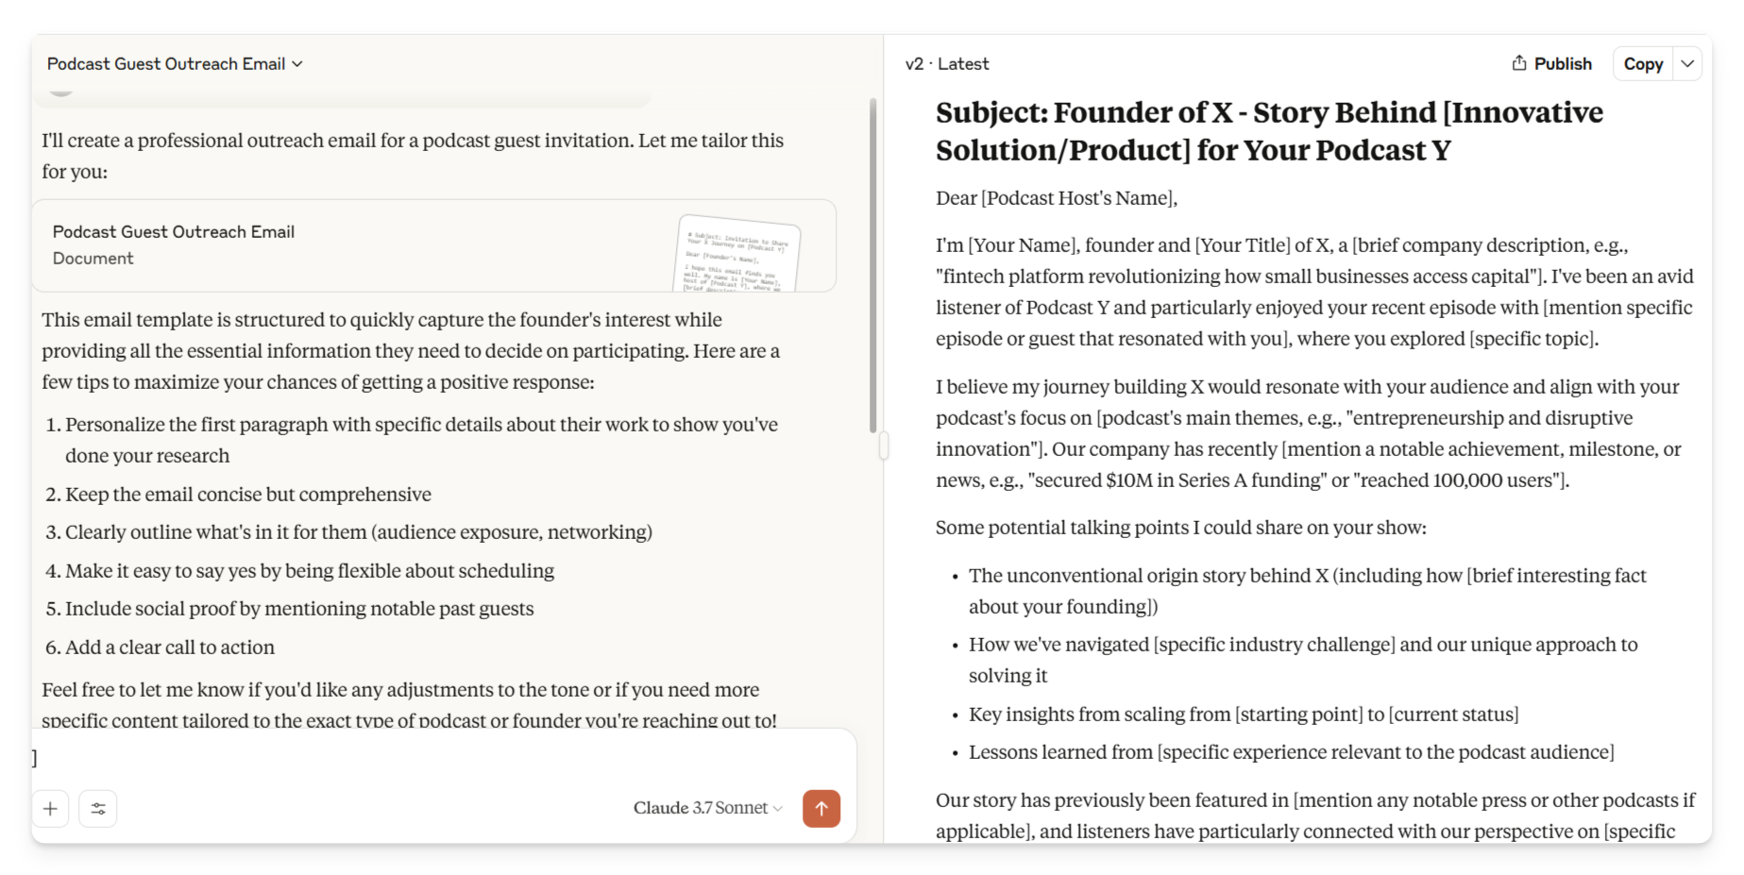Click the chat message input field

pos(444,758)
